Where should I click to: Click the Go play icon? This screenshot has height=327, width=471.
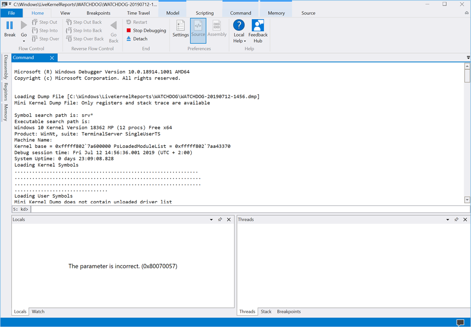point(24,25)
